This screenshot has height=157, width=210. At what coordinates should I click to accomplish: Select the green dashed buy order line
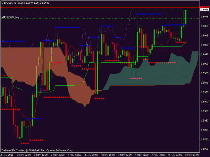(100, 19)
